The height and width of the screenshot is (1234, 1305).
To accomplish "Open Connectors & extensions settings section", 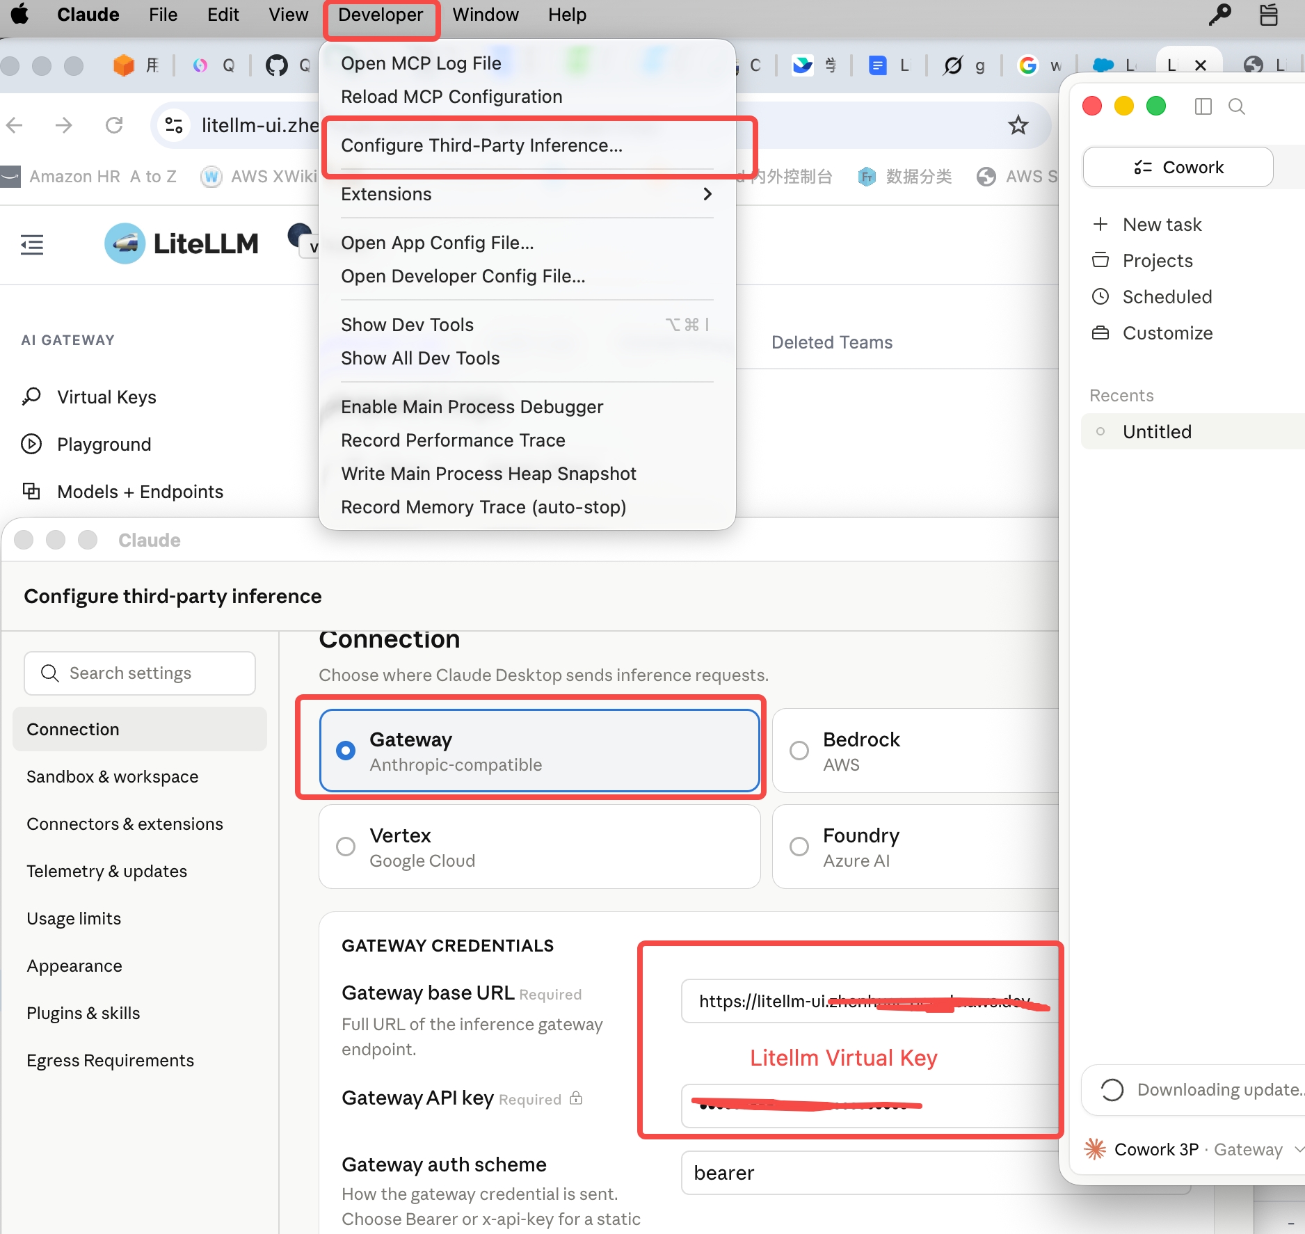I will coord(125,824).
